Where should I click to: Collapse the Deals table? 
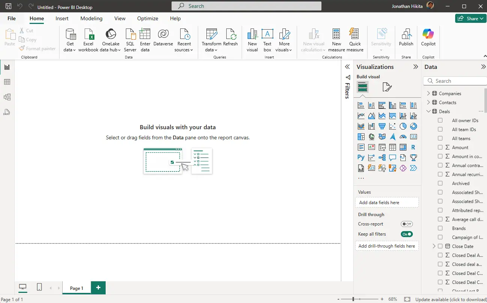429,112
